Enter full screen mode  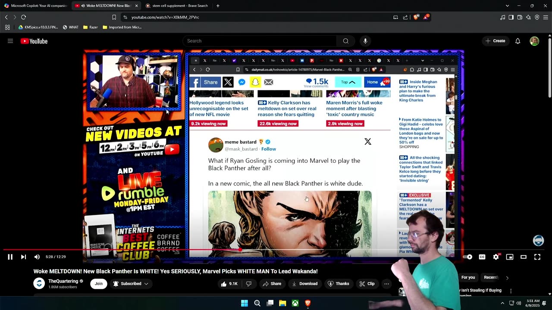pos(537,257)
